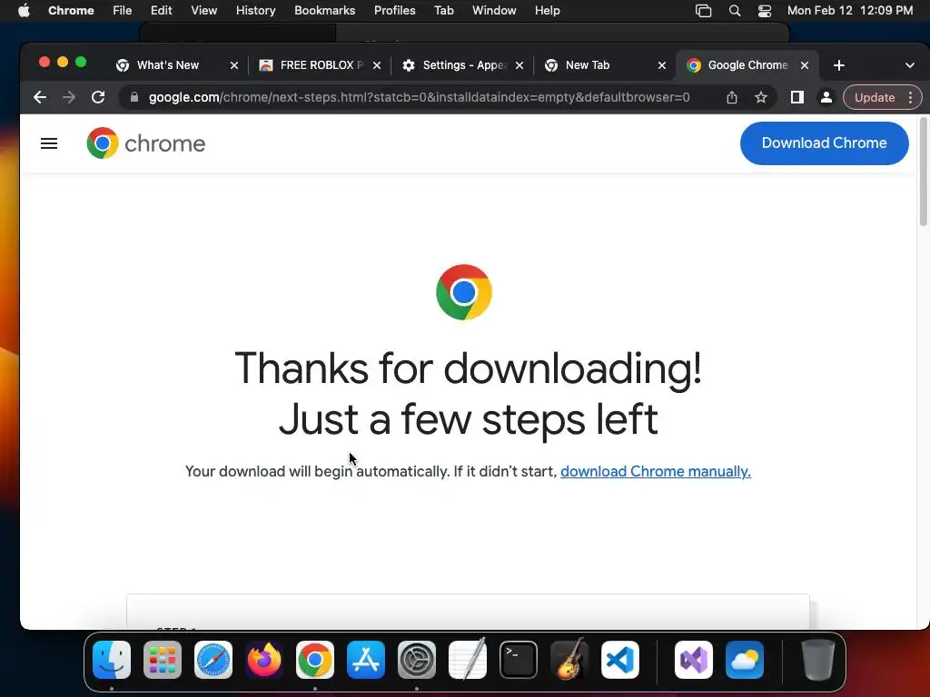Image resolution: width=930 pixels, height=697 pixels.
Task: Click the address bar URL field
Action: (x=419, y=97)
